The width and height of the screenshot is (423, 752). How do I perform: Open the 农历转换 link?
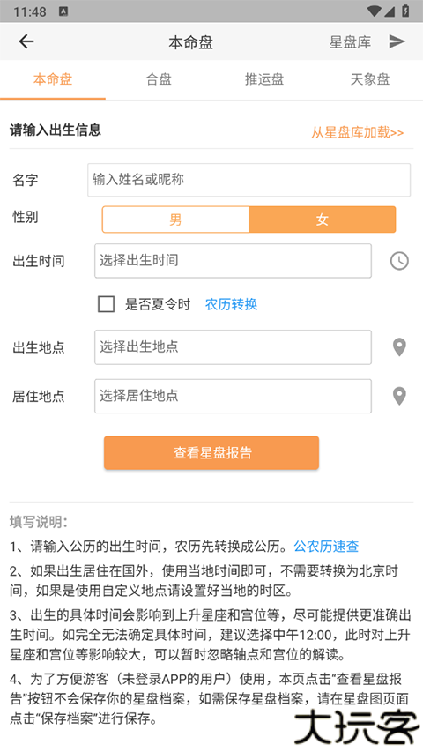pos(231,304)
